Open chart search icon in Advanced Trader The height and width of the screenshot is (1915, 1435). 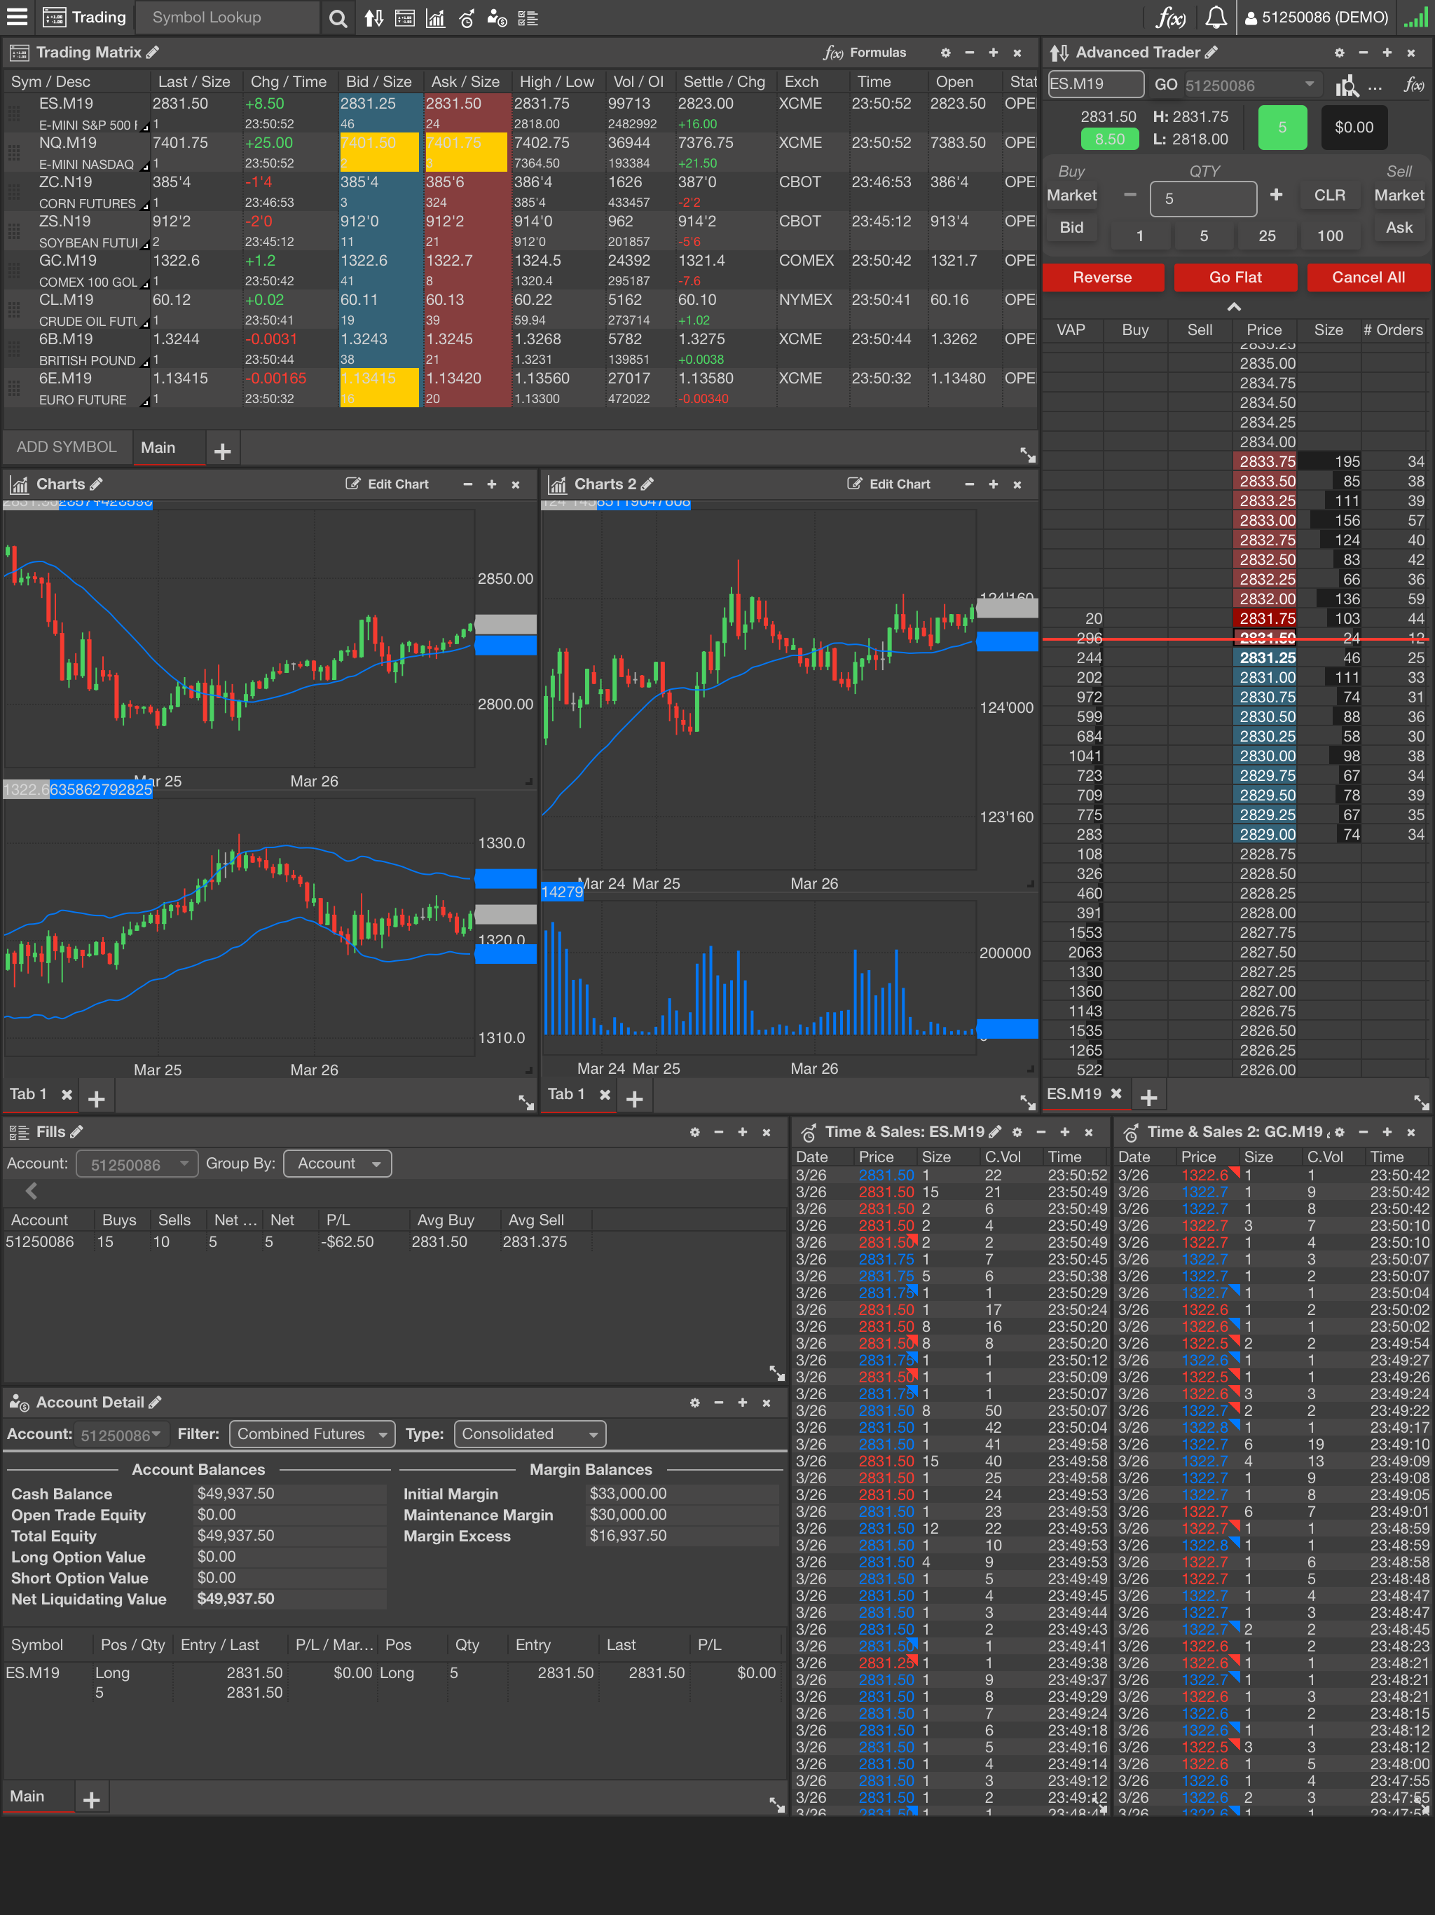[x=1347, y=85]
